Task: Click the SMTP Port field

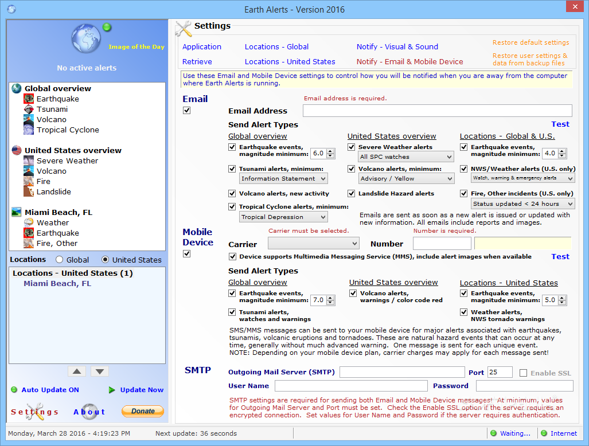Action: click(x=500, y=372)
